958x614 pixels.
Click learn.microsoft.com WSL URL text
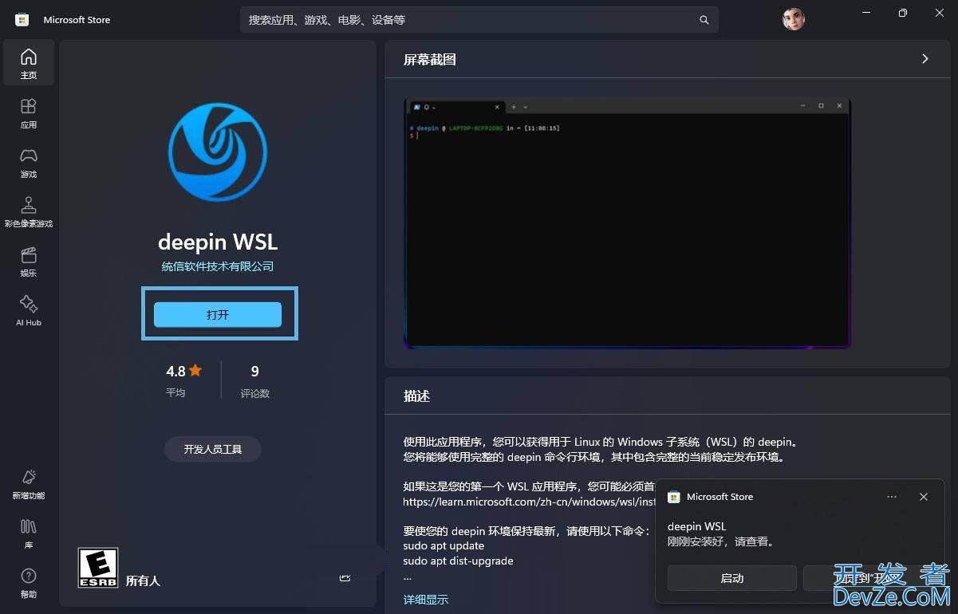[529, 502]
